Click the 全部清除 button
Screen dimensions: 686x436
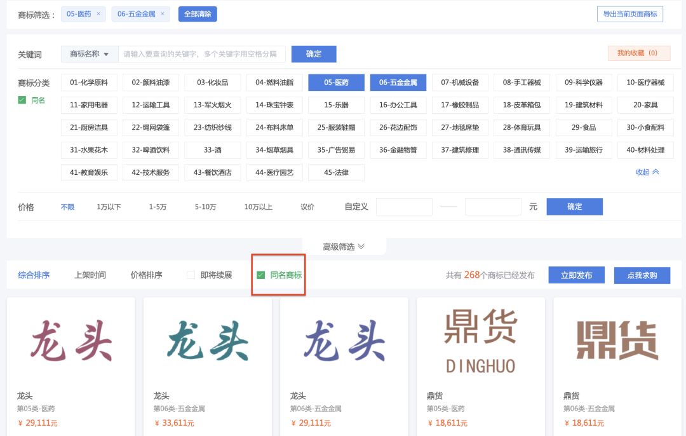coord(198,14)
